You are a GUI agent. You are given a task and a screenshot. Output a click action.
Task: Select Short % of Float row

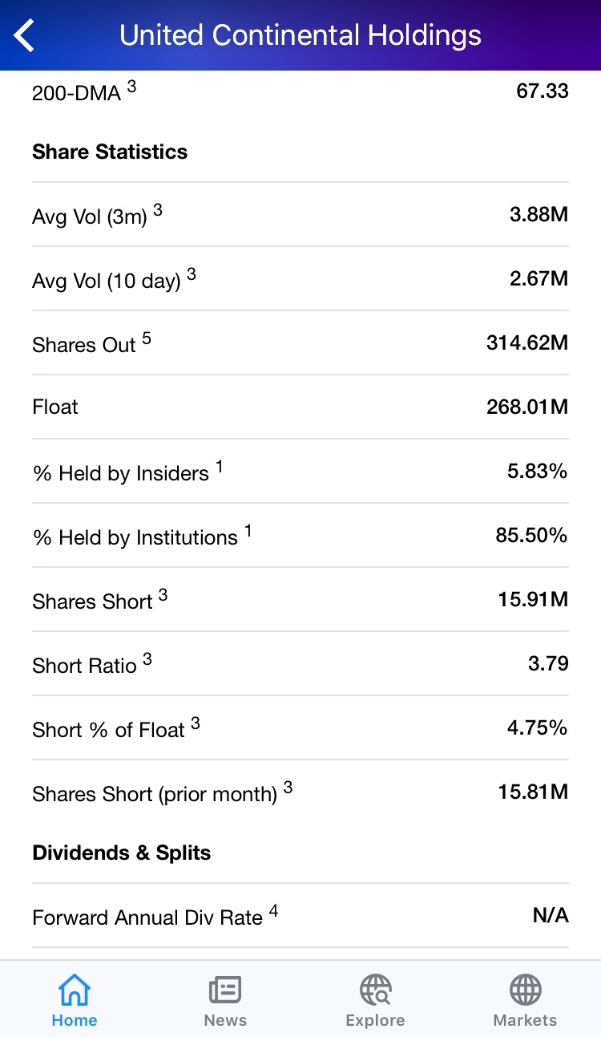(x=300, y=728)
